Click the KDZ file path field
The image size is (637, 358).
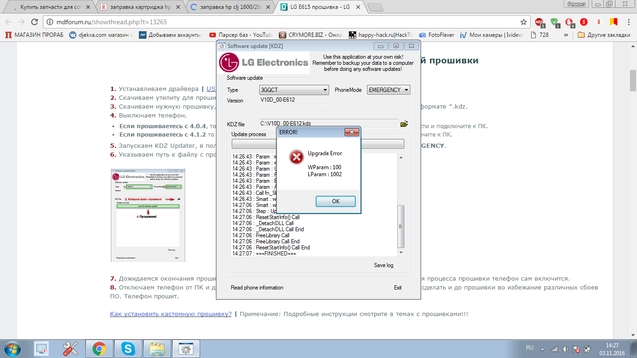328,124
